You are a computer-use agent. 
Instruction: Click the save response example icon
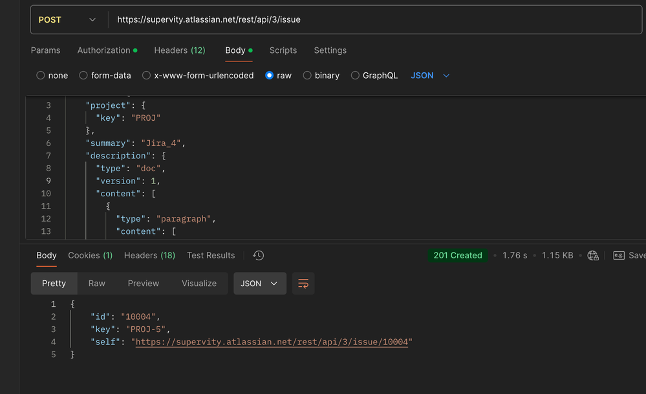point(619,255)
